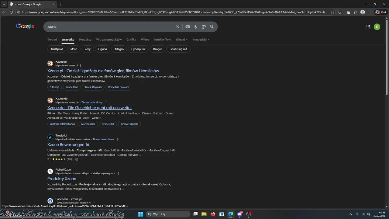
Task: Open the Edge profile avatar
Action: (x=363, y=12)
